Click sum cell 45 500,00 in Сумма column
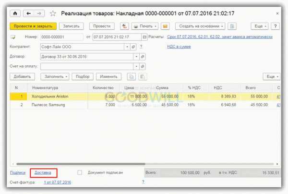 [170, 105]
